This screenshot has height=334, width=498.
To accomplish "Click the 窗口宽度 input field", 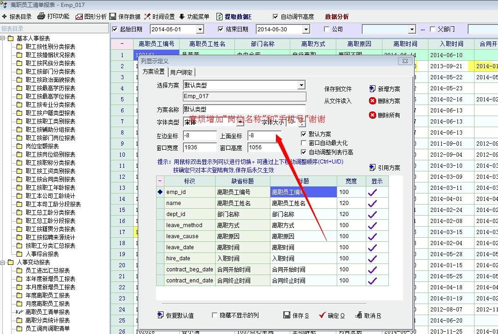I will (199, 148).
